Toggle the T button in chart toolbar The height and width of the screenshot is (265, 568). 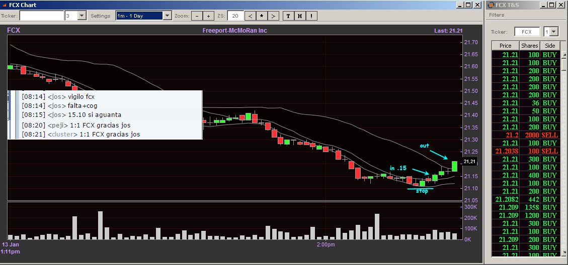click(288, 16)
